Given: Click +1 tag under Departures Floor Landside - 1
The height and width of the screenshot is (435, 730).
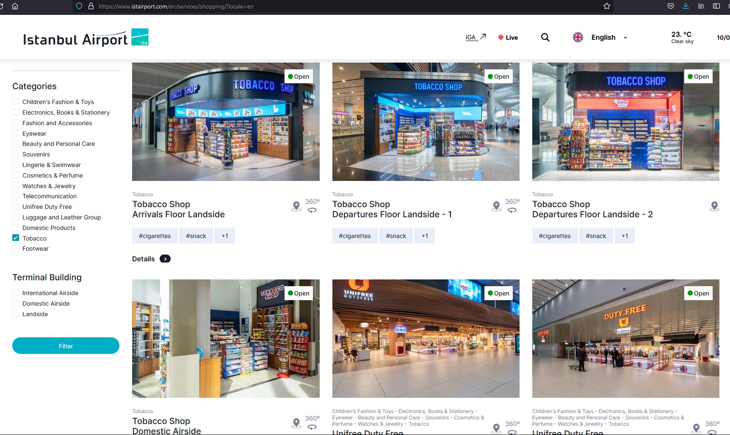Looking at the screenshot, I should [x=425, y=236].
